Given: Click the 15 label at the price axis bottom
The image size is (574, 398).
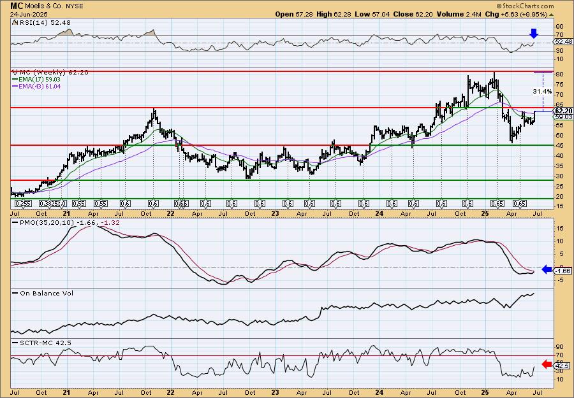Looking at the screenshot, I should (x=560, y=207).
